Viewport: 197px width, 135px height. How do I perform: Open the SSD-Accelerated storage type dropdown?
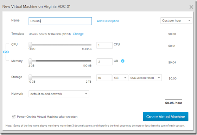pyautogui.click(x=145, y=78)
